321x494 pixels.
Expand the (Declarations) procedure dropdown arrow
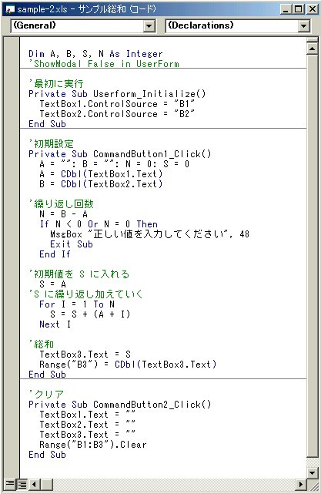[304, 26]
